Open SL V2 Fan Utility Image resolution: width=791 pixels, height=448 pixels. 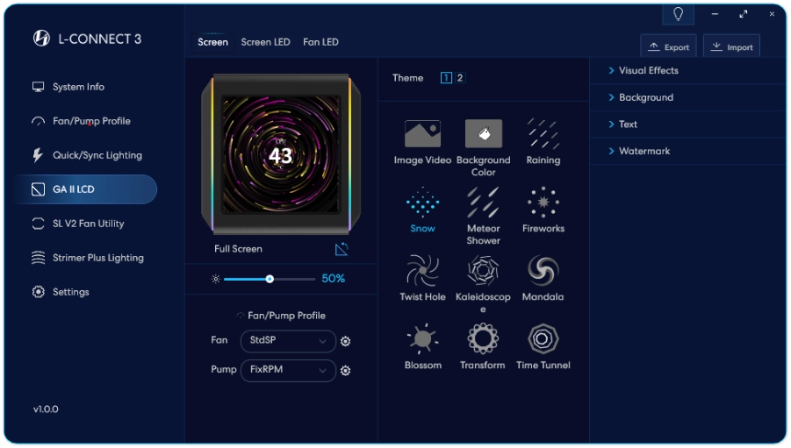tap(89, 224)
